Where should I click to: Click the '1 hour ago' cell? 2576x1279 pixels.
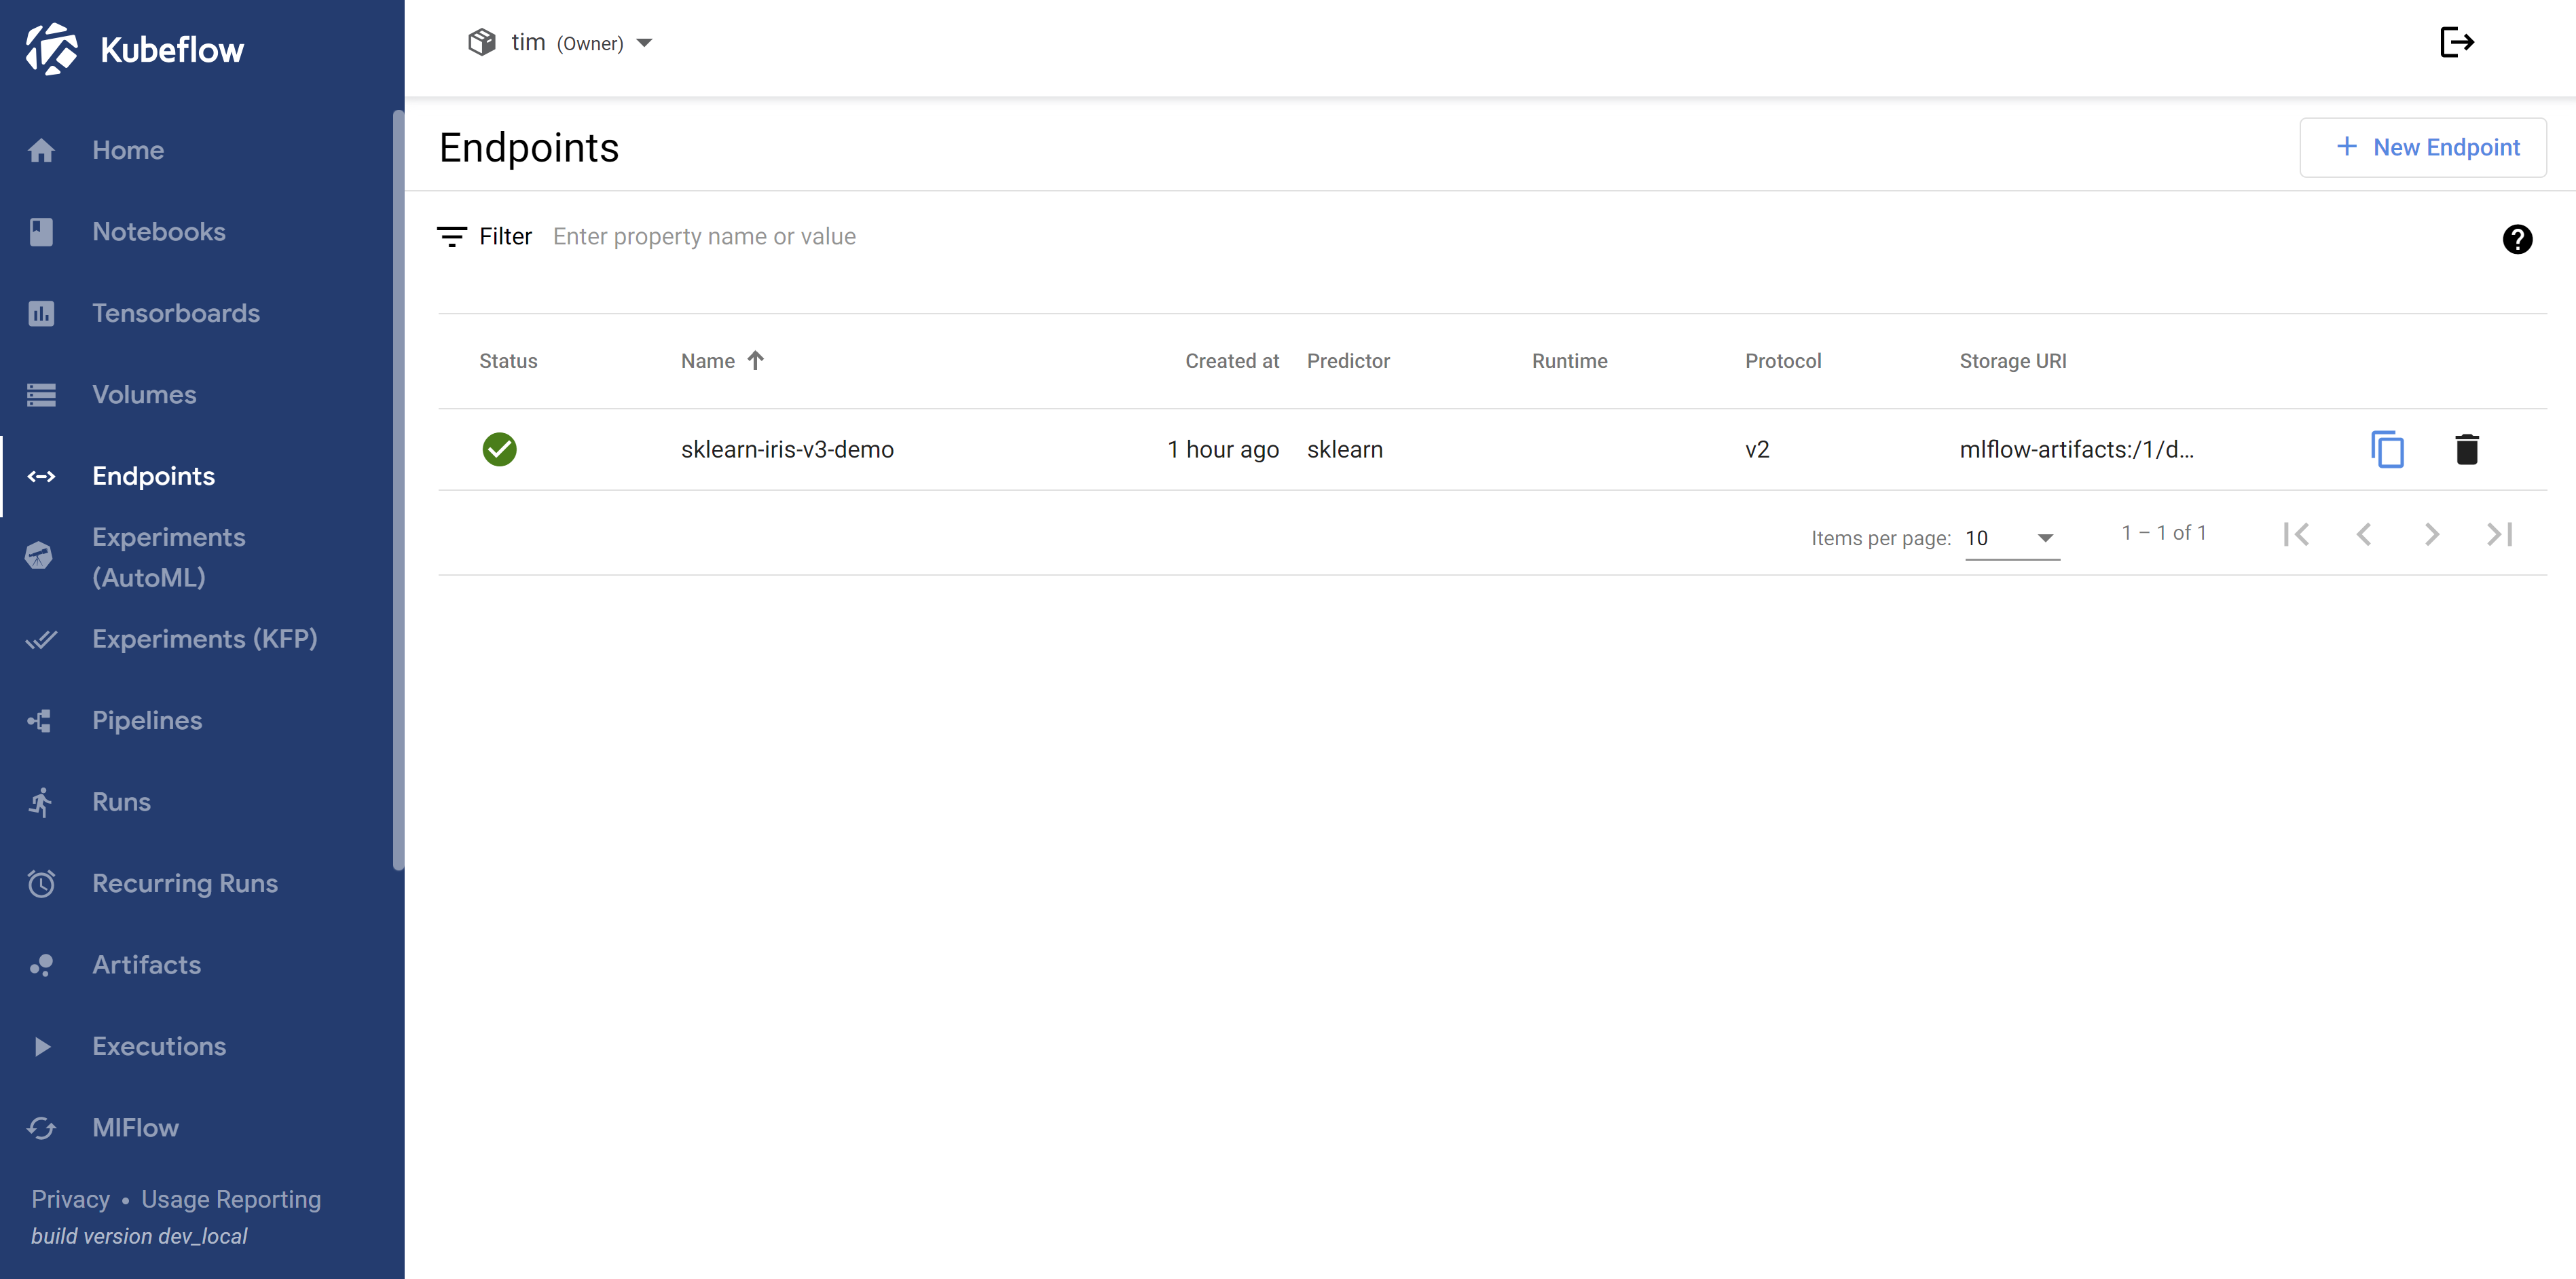(x=1223, y=450)
